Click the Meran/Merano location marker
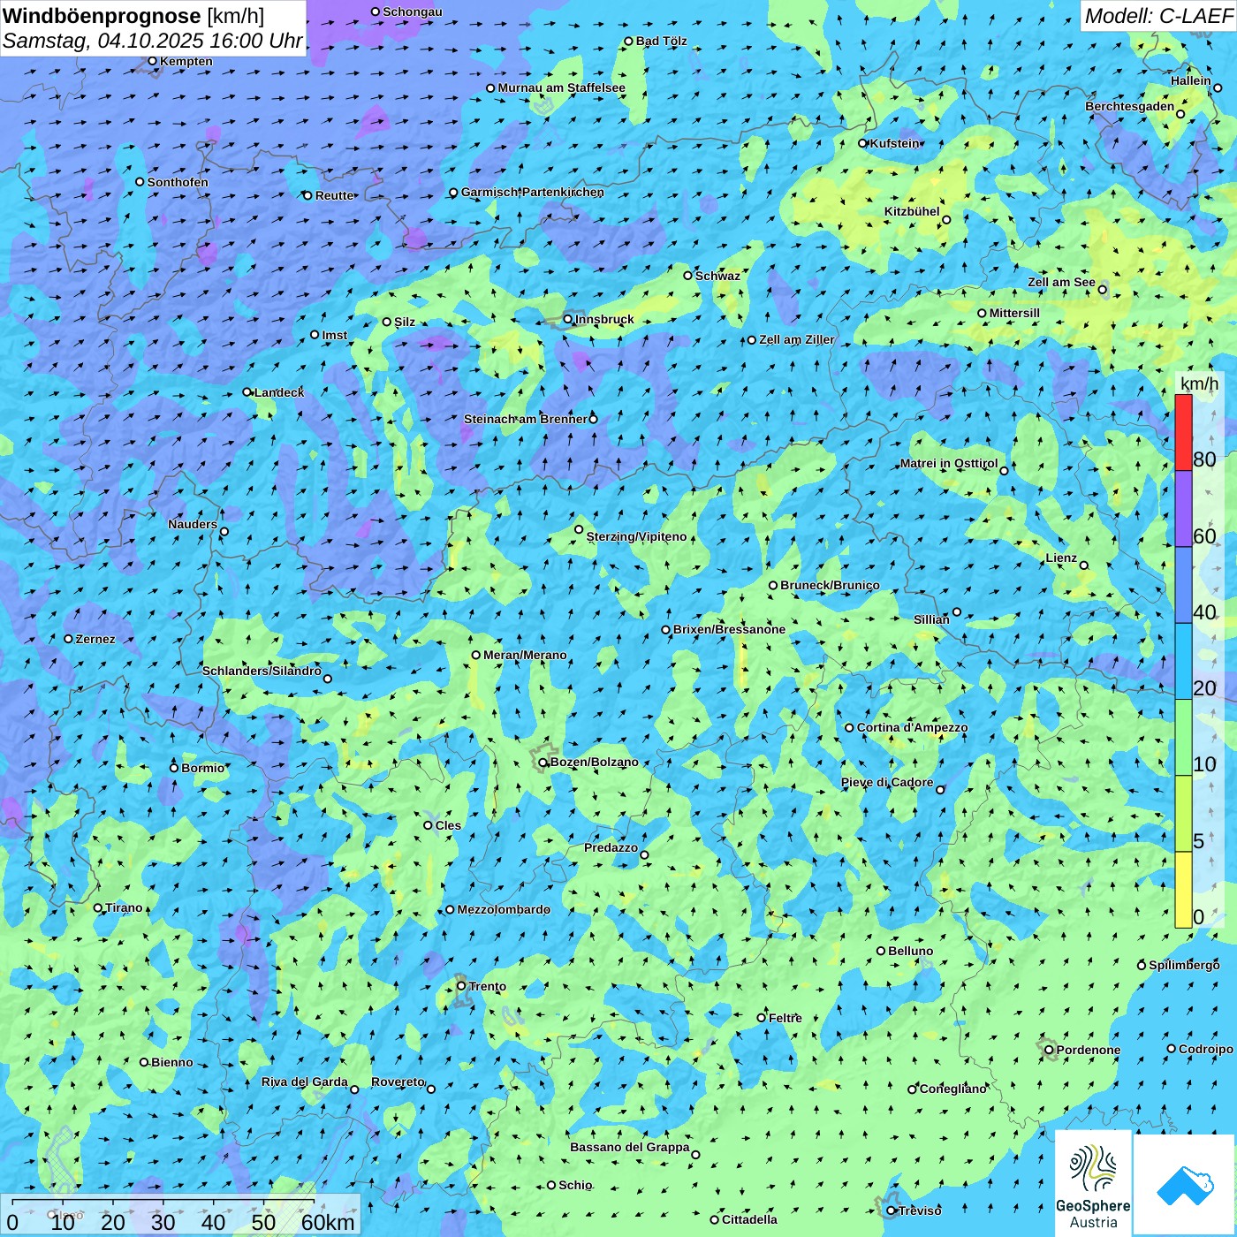Image resolution: width=1237 pixels, height=1237 pixels. tap(476, 655)
